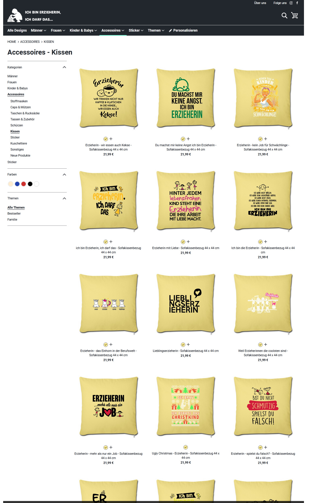Click the pencil Personalisieren item

coord(183,30)
